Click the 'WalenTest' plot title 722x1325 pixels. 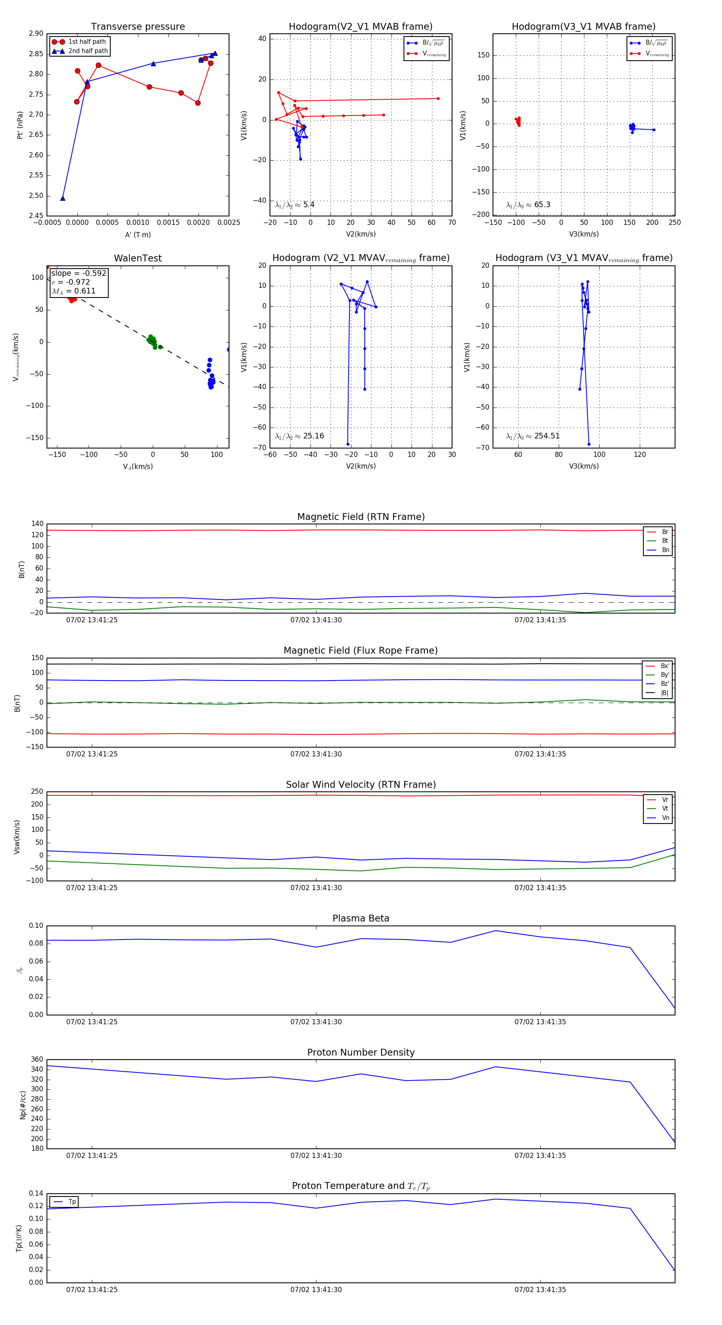coord(138,258)
